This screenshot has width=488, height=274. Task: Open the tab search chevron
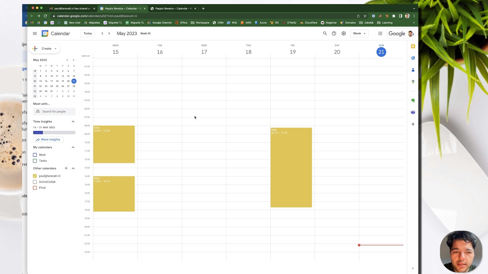414,8
